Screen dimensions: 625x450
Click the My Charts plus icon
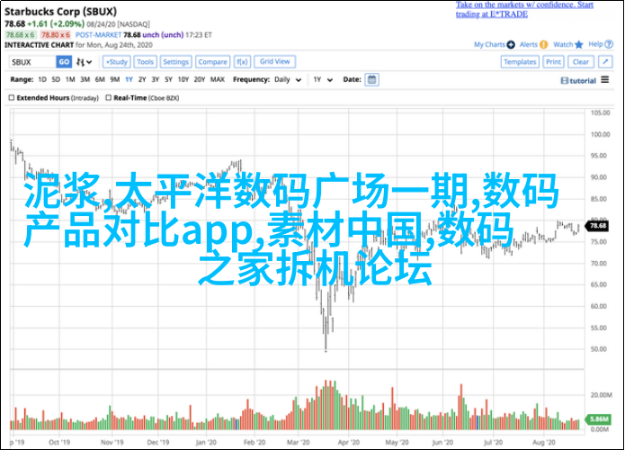point(511,45)
